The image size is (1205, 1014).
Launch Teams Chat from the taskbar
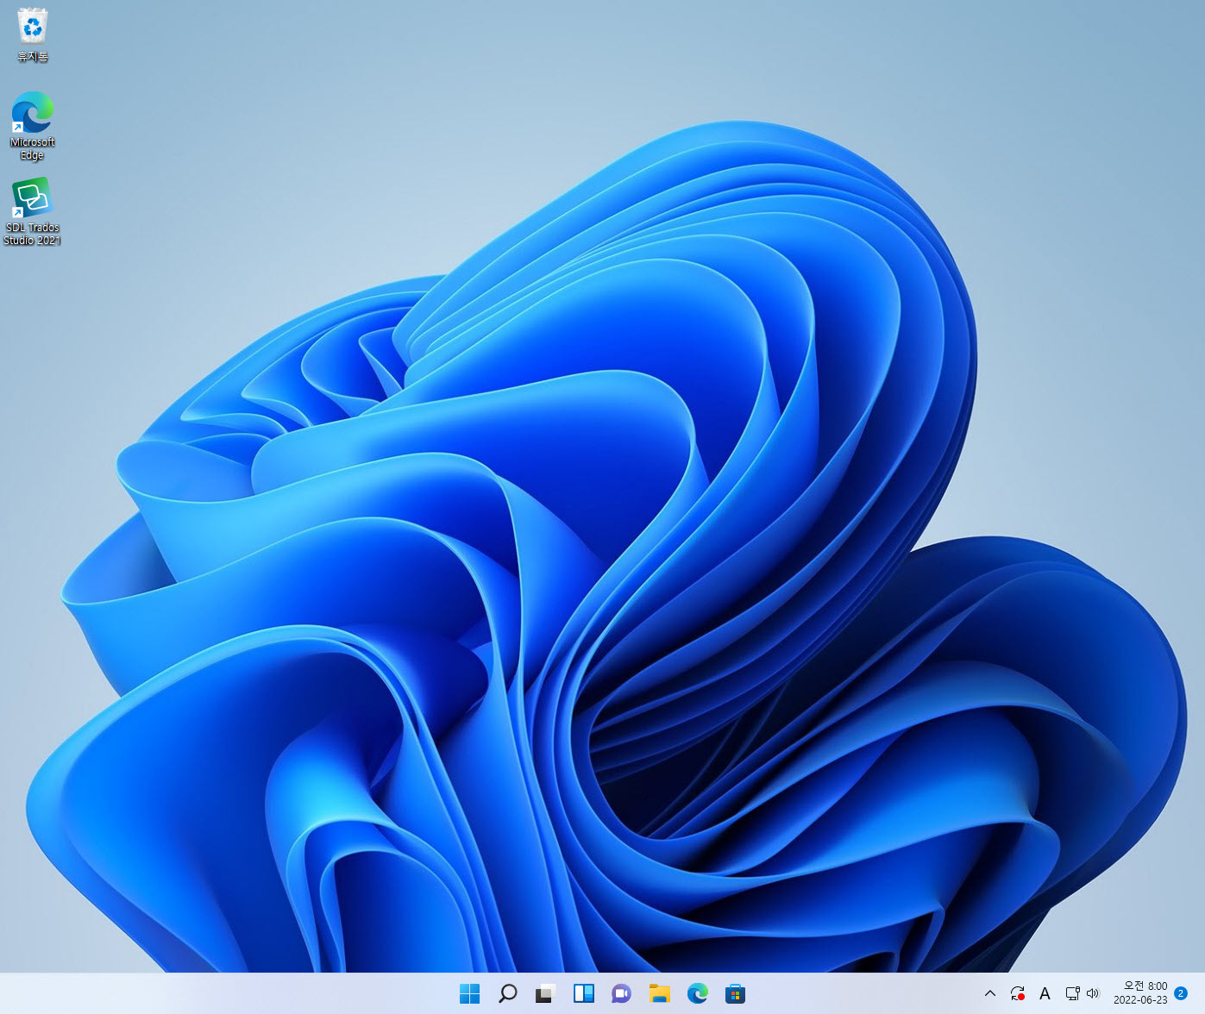tap(622, 993)
